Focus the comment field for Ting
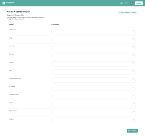 click(x=93, y=39)
